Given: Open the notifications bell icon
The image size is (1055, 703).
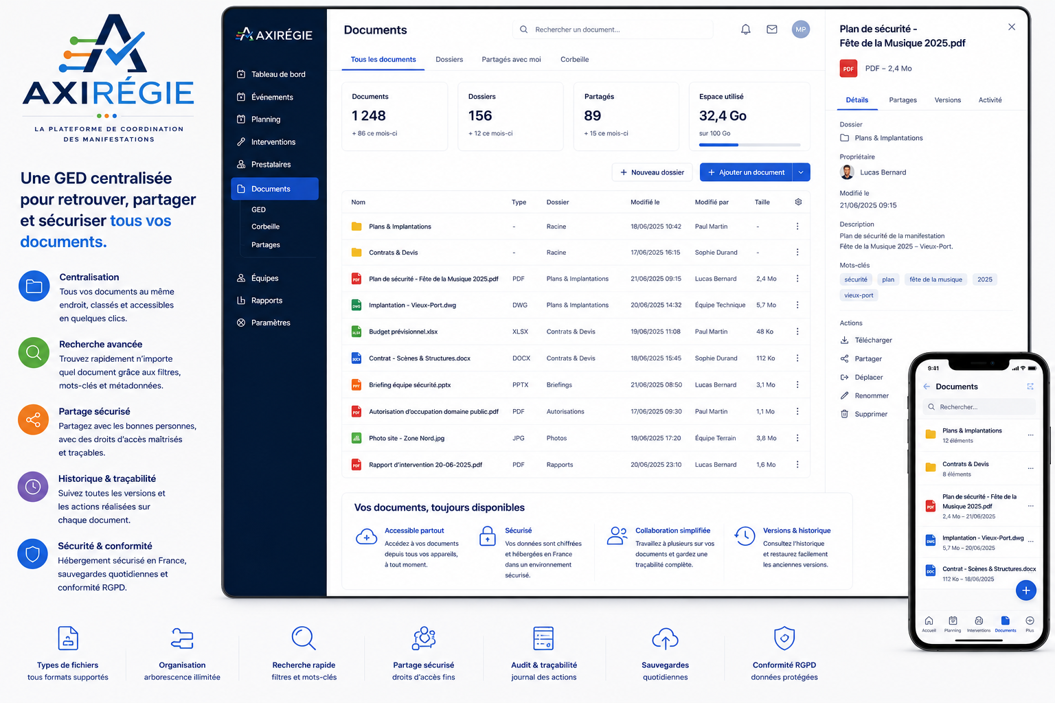Looking at the screenshot, I should (745, 30).
